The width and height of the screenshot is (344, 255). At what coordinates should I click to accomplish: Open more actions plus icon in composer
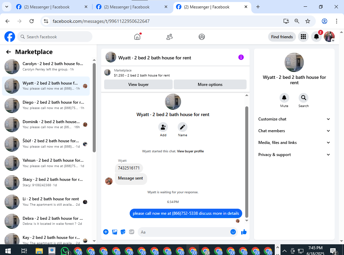[106, 232]
